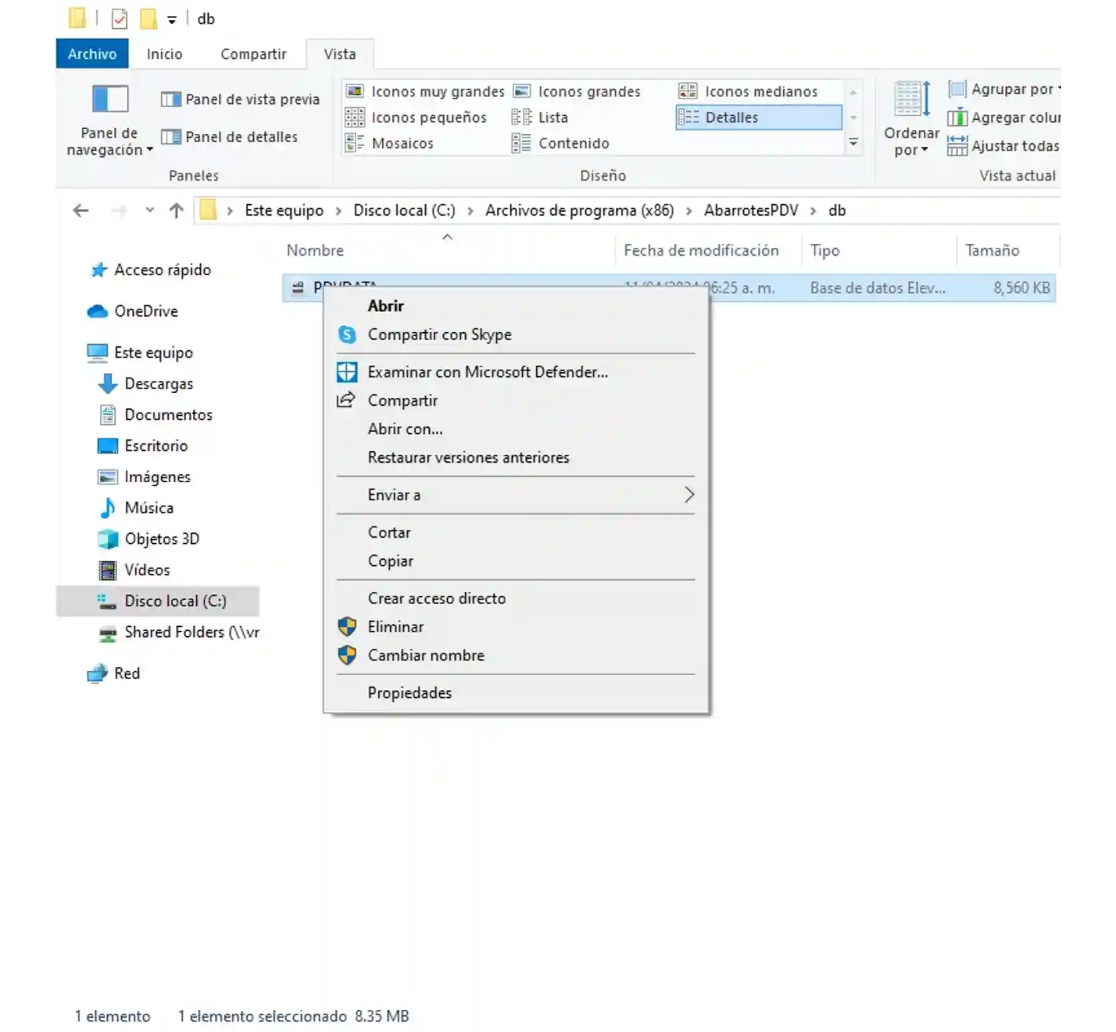Click the Panel de navegación icon
1116x1032 pixels.
click(x=110, y=99)
